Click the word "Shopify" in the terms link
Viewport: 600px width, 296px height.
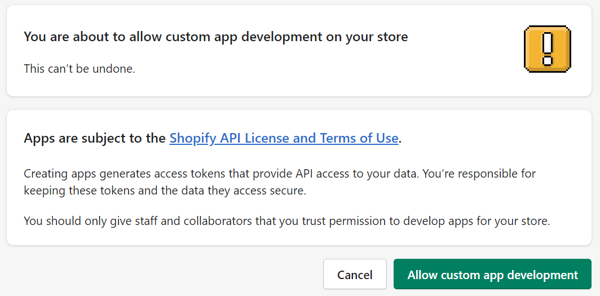(x=192, y=138)
